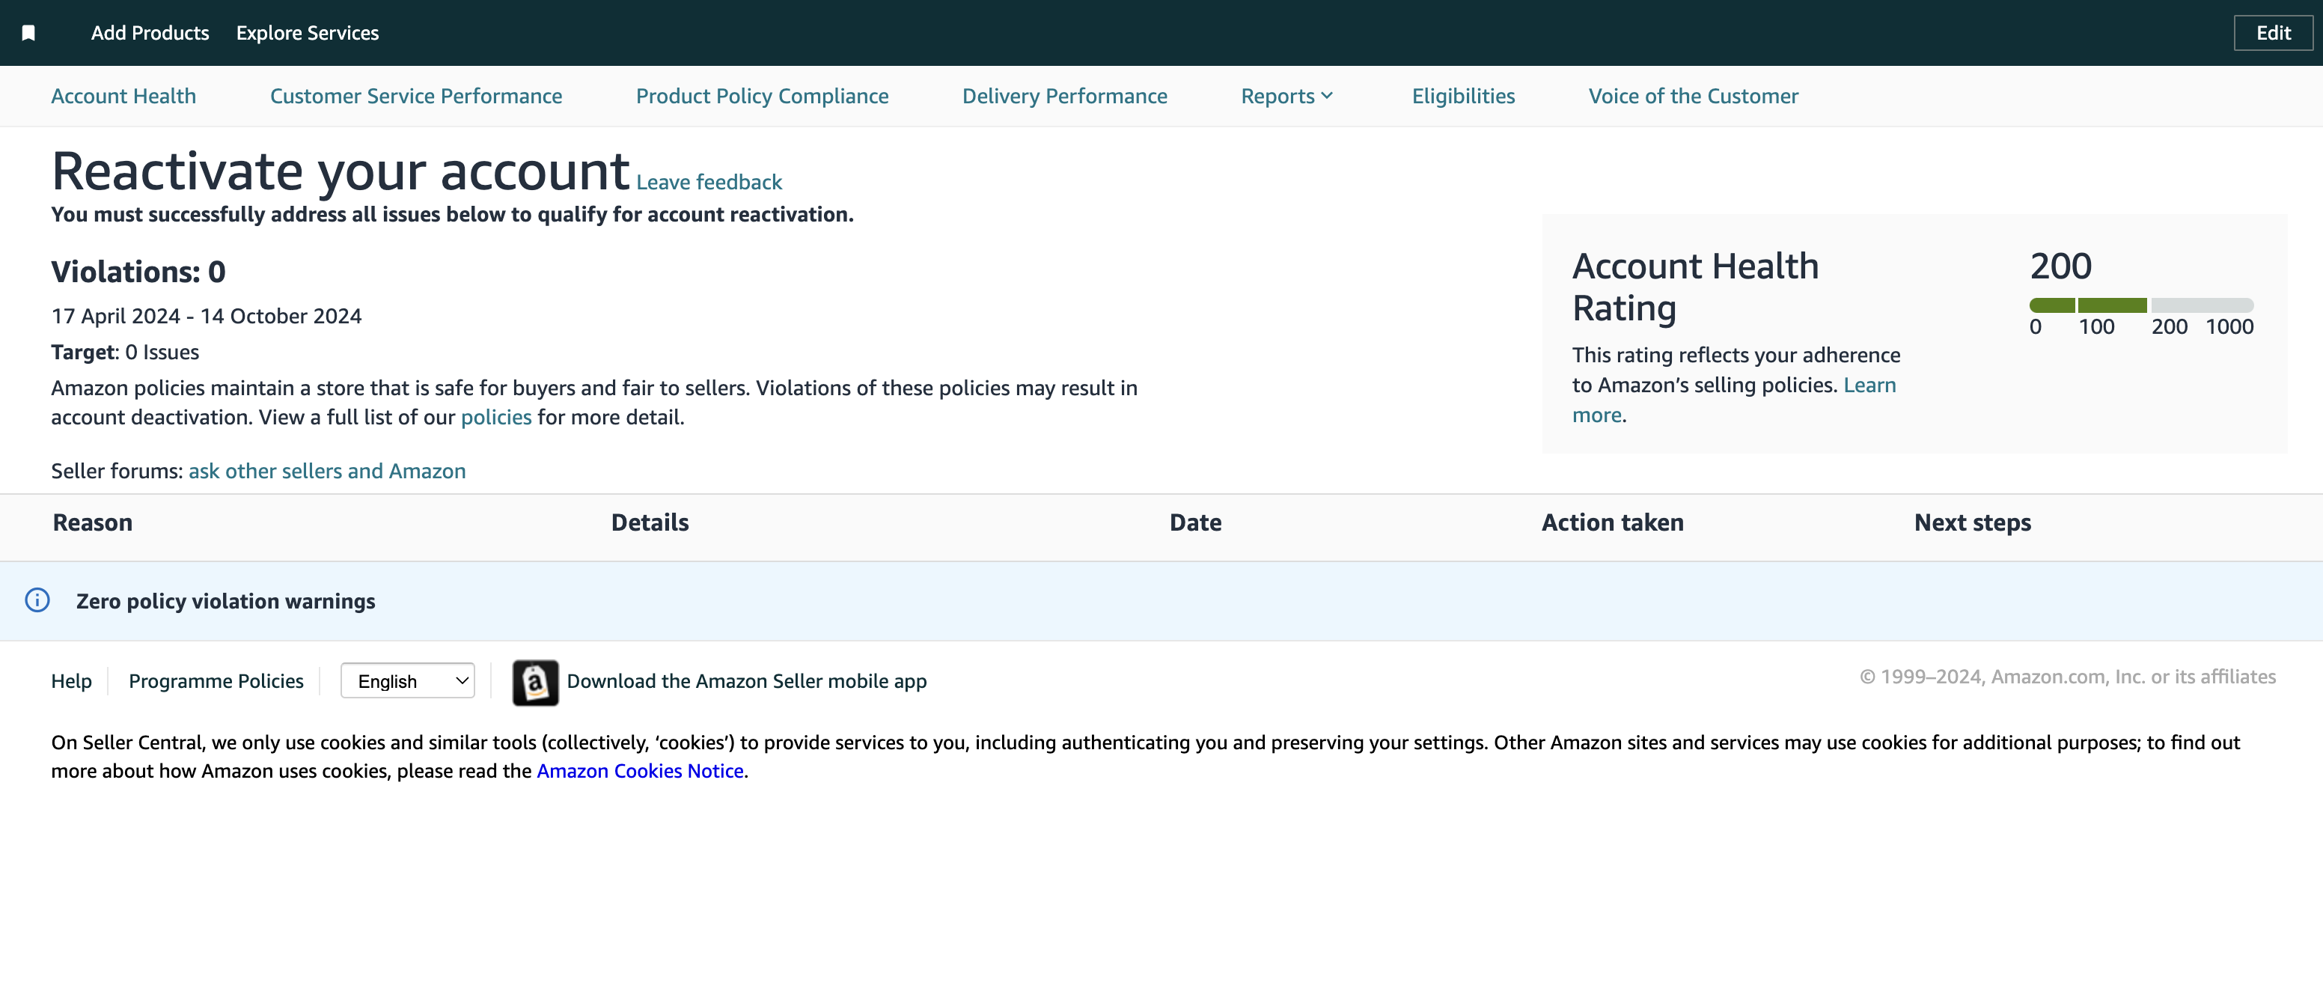Click the Account Health Rating progress bar
The height and width of the screenshot is (994, 2323).
[2141, 305]
